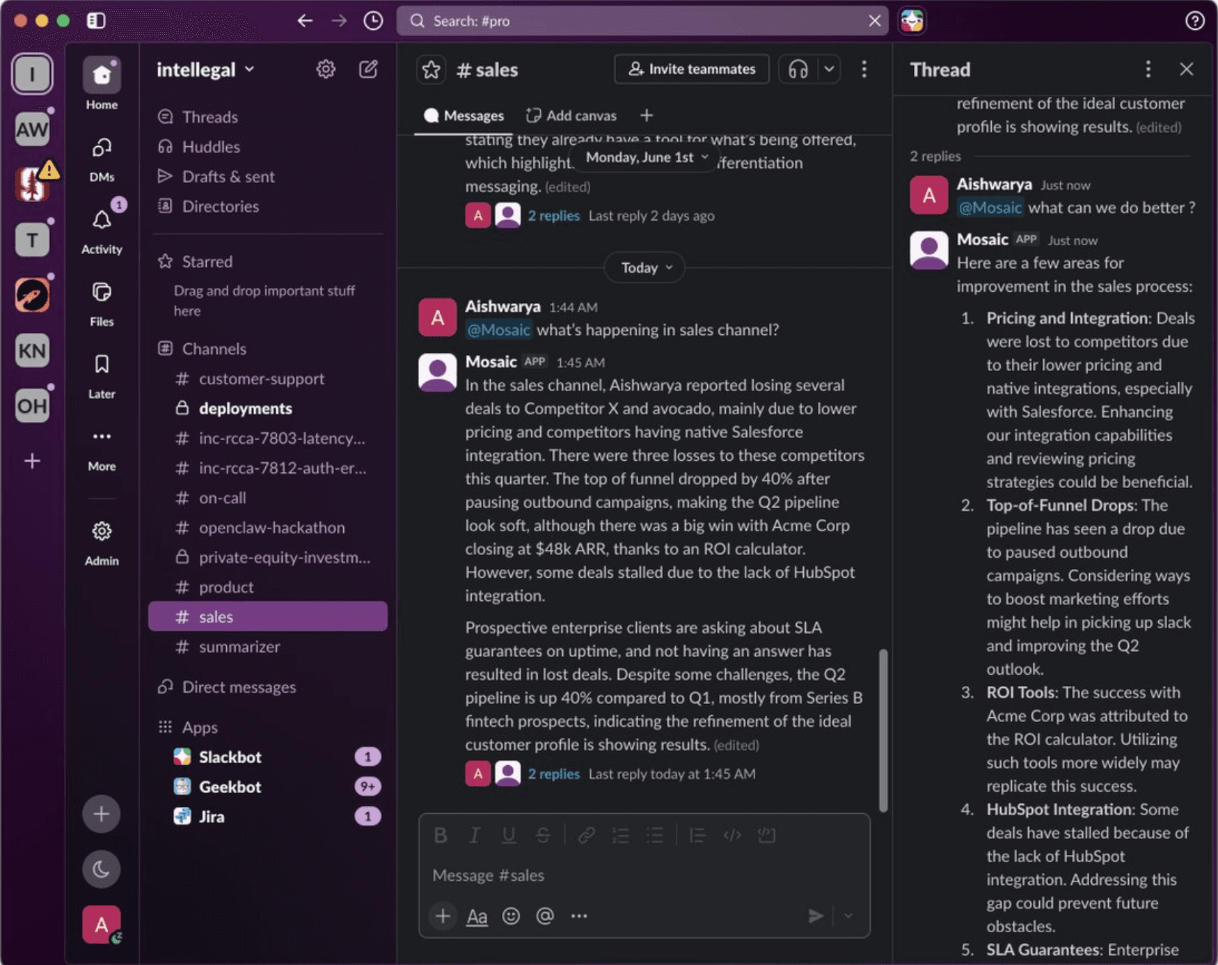
Task: Open the on-call channel
Action: coord(268,498)
